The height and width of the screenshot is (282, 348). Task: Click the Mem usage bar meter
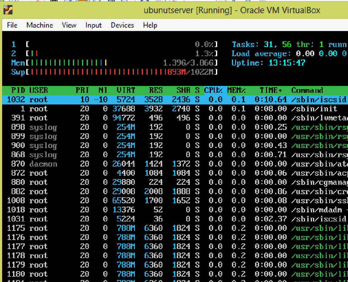tap(115, 63)
